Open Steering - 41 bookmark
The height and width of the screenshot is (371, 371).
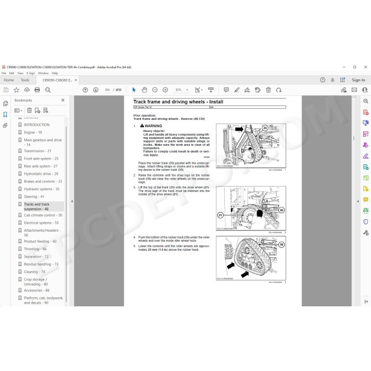tap(34, 197)
